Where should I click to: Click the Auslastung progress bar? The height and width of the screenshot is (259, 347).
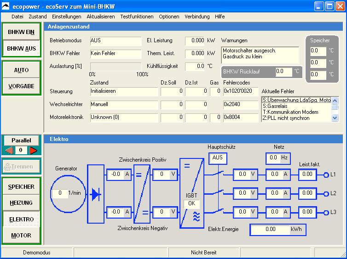tap(116, 67)
